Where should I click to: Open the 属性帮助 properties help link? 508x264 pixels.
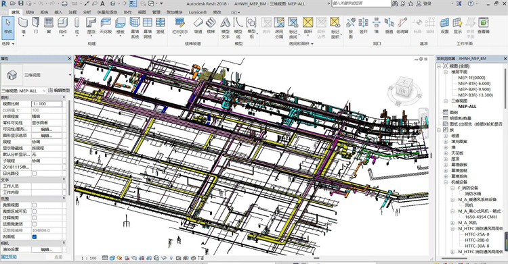(8, 257)
